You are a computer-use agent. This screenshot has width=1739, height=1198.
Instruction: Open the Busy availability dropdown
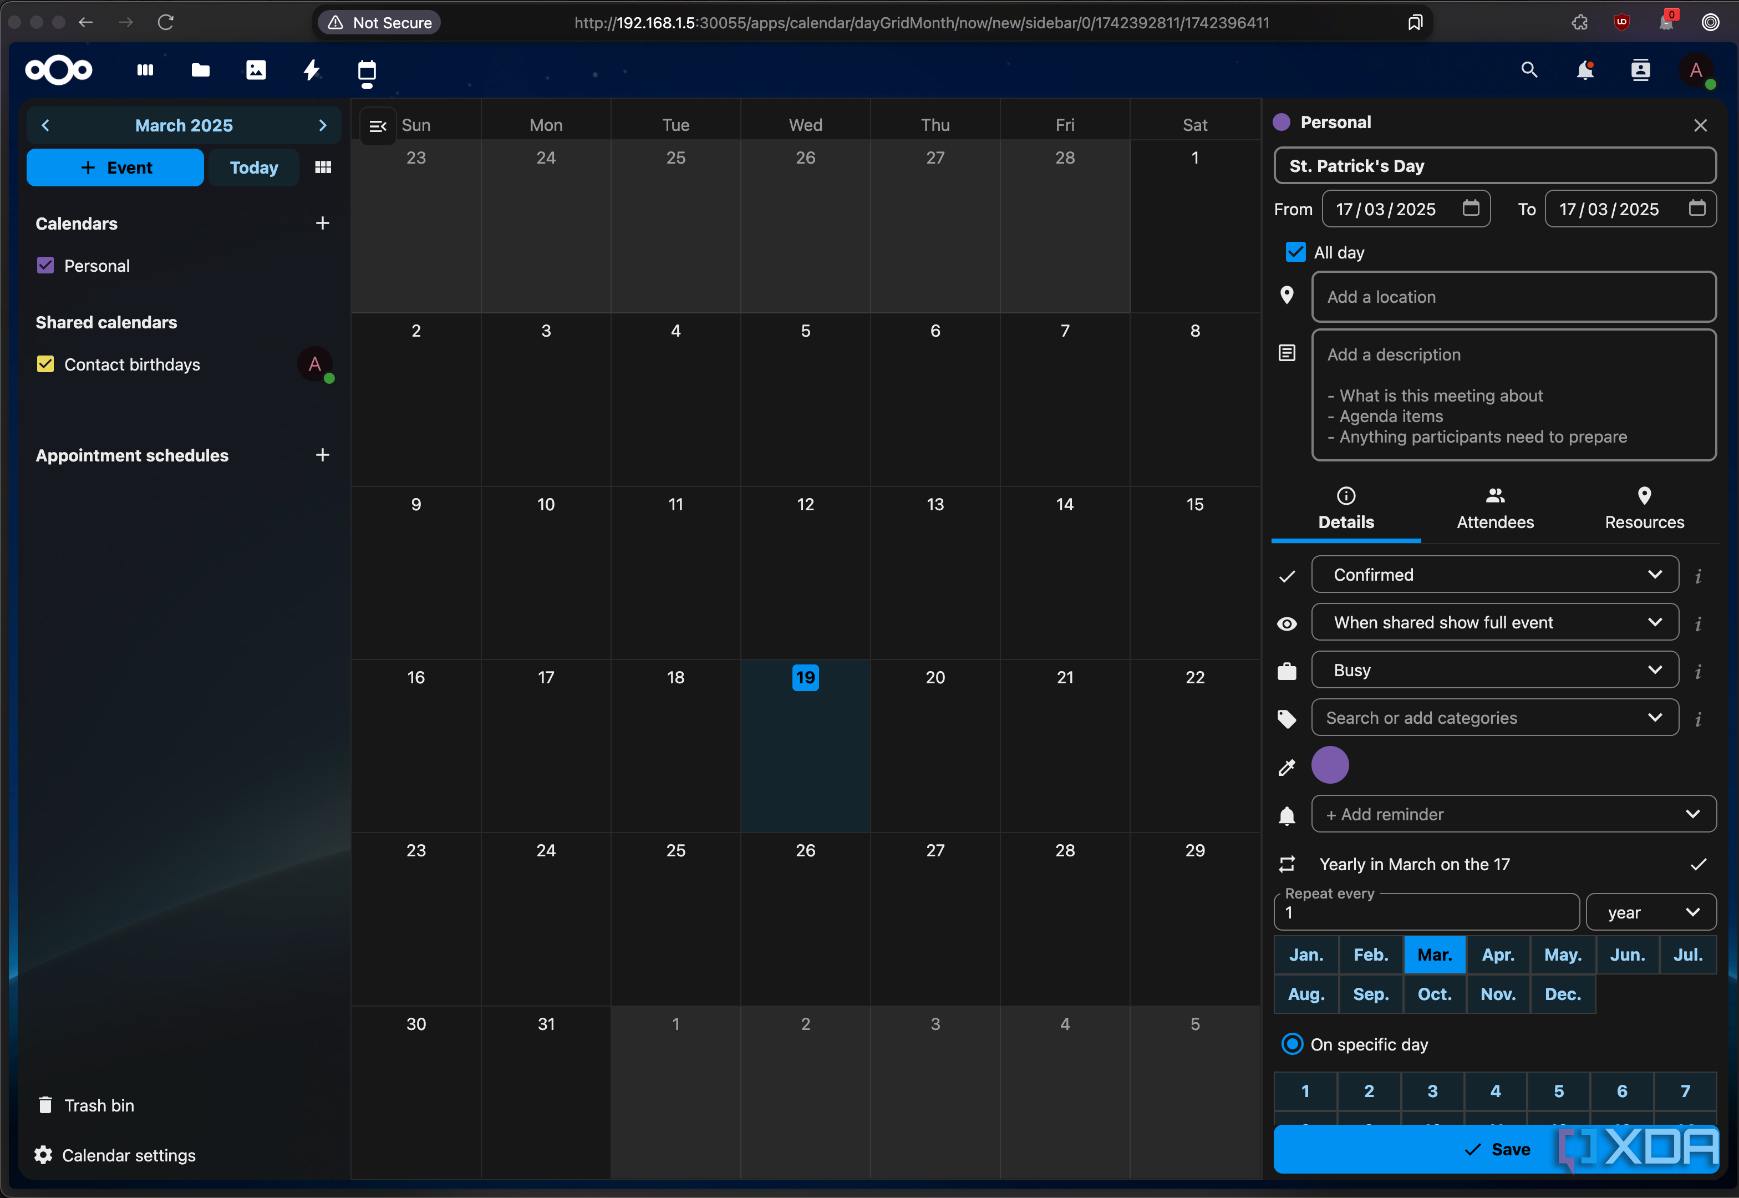click(1494, 669)
